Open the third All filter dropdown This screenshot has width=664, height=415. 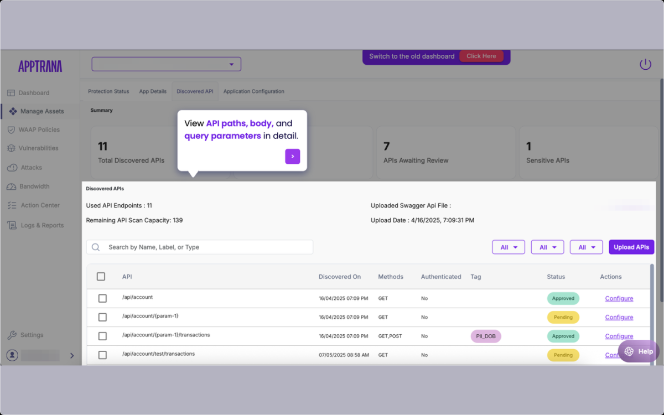(x=586, y=247)
